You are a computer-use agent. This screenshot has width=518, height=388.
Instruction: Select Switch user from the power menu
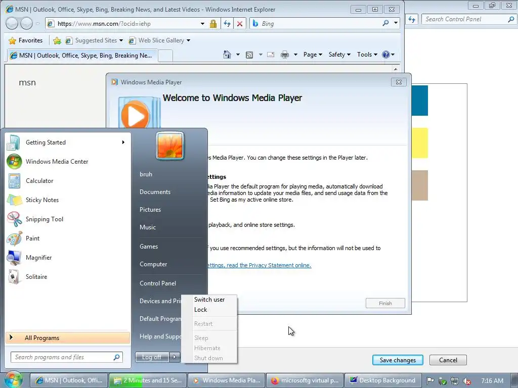click(209, 300)
